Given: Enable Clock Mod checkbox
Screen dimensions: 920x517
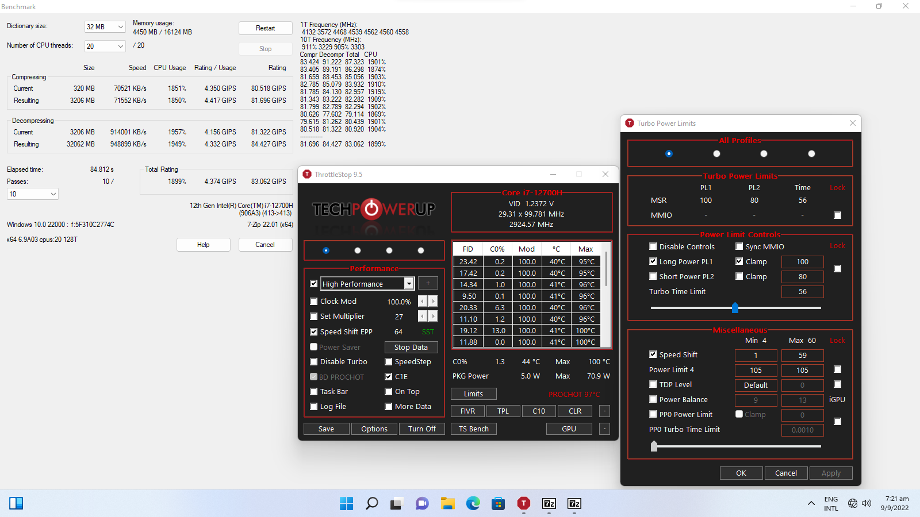Looking at the screenshot, I should (314, 301).
